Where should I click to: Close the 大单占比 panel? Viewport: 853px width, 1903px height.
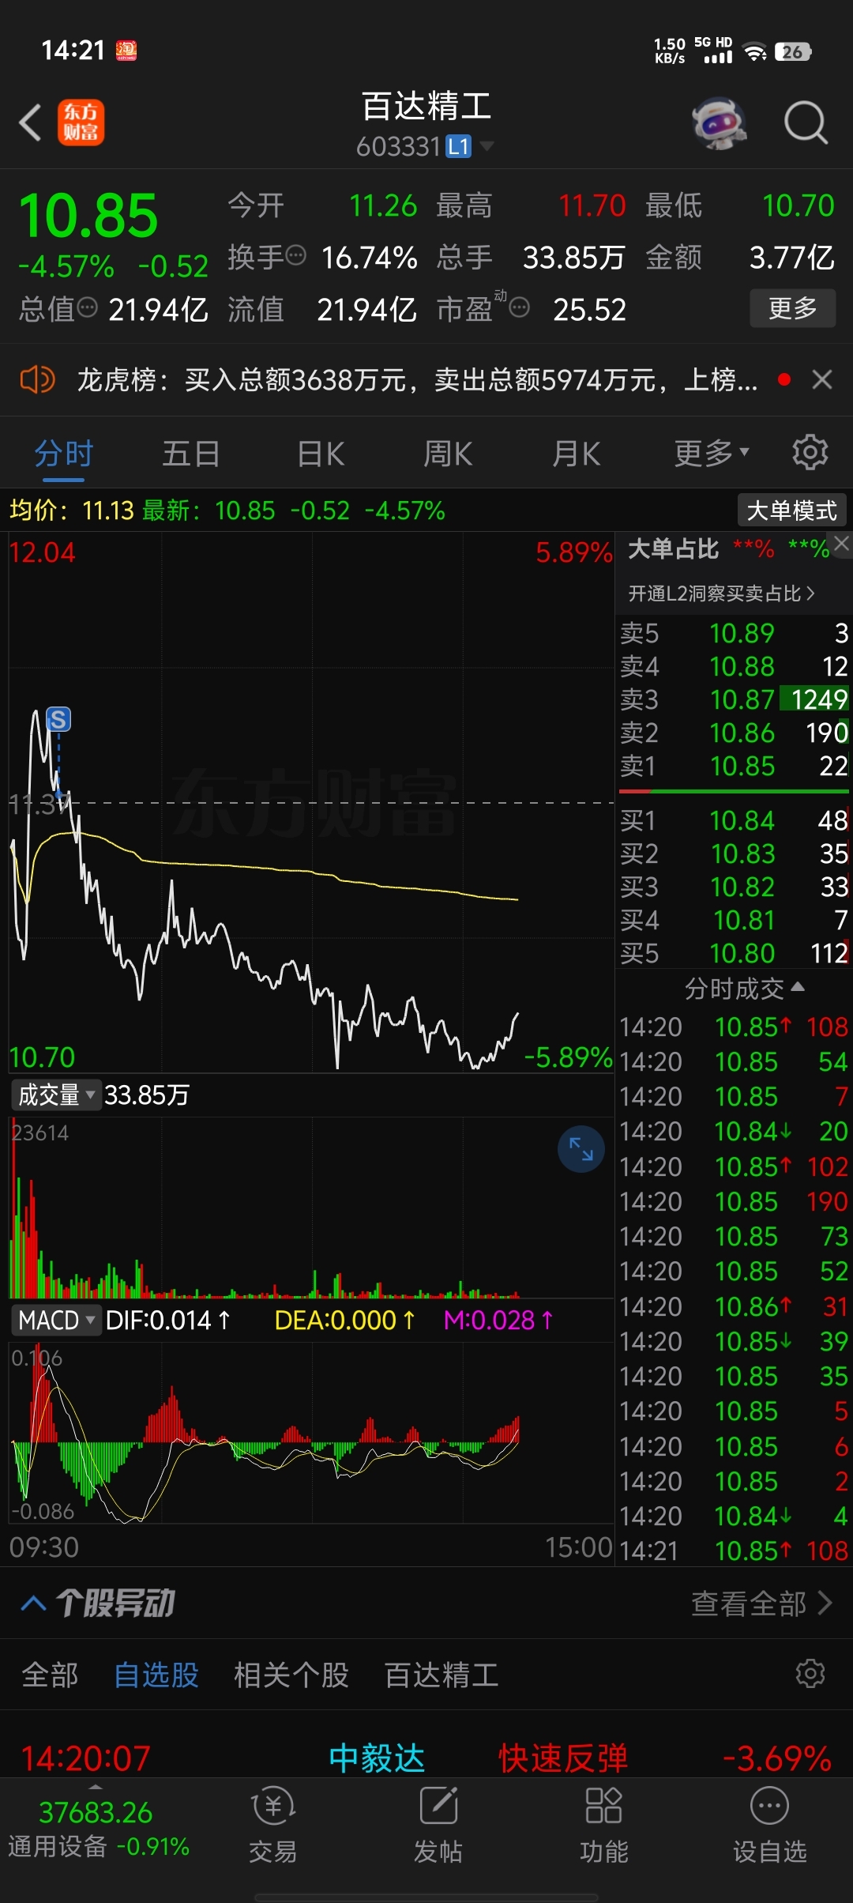tap(842, 543)
